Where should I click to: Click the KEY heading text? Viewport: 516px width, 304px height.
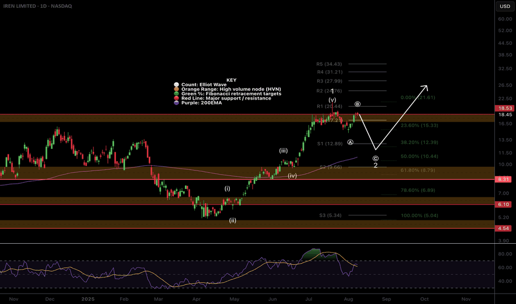tap(231, 80)
